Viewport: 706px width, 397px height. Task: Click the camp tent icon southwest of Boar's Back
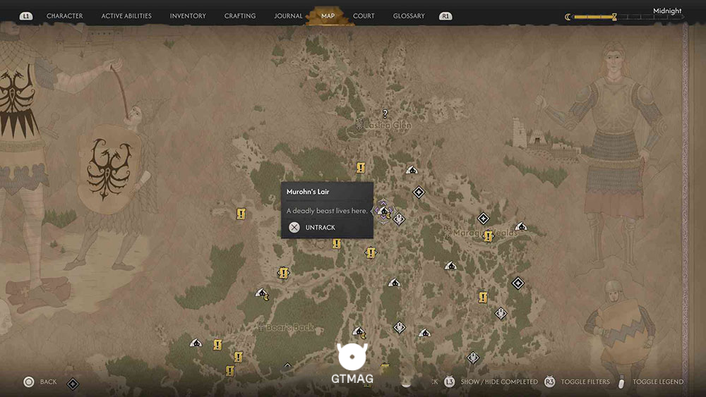(196, 343)
